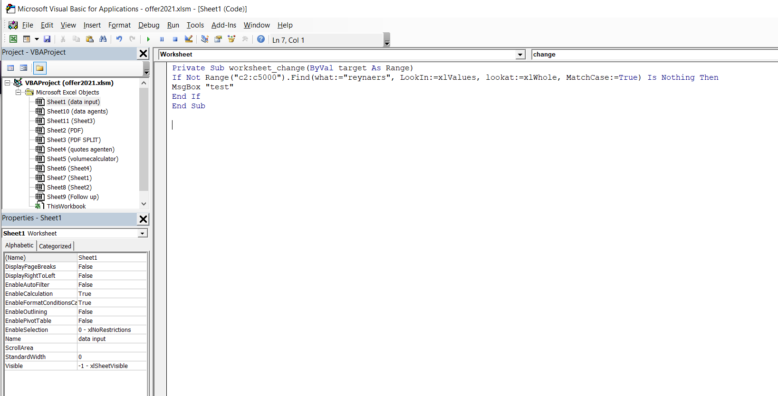Image resolution: width=778 pixels, height=396 pixels.
Task: Select Sheet4 (quotes agenten) tree item
Action: 81,149
